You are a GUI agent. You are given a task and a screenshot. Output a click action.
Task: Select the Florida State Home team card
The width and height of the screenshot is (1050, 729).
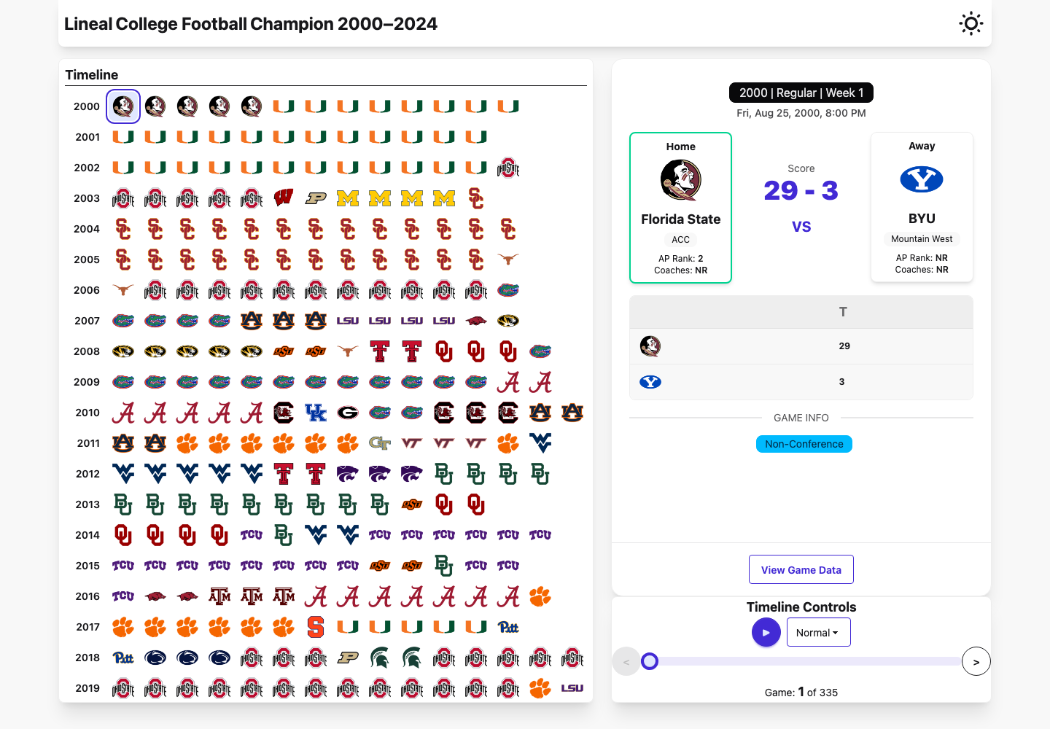[x=680, y=208]
